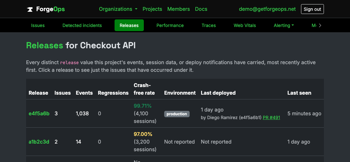
Task: Click the 1,038 events value
Action: coord(82,114)
